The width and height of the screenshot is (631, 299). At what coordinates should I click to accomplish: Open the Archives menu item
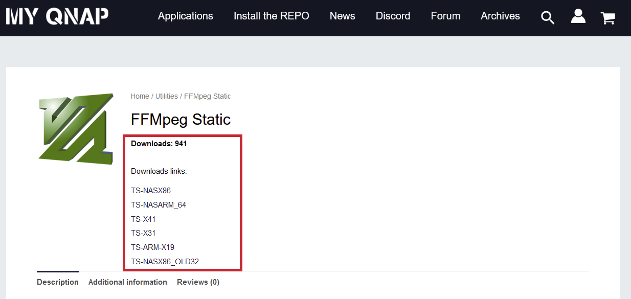tap(500, 16)
